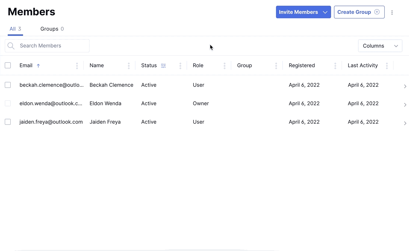Open the Group column options menu dots
Viewport: 409px width, 251px height.
coord(276,66)
